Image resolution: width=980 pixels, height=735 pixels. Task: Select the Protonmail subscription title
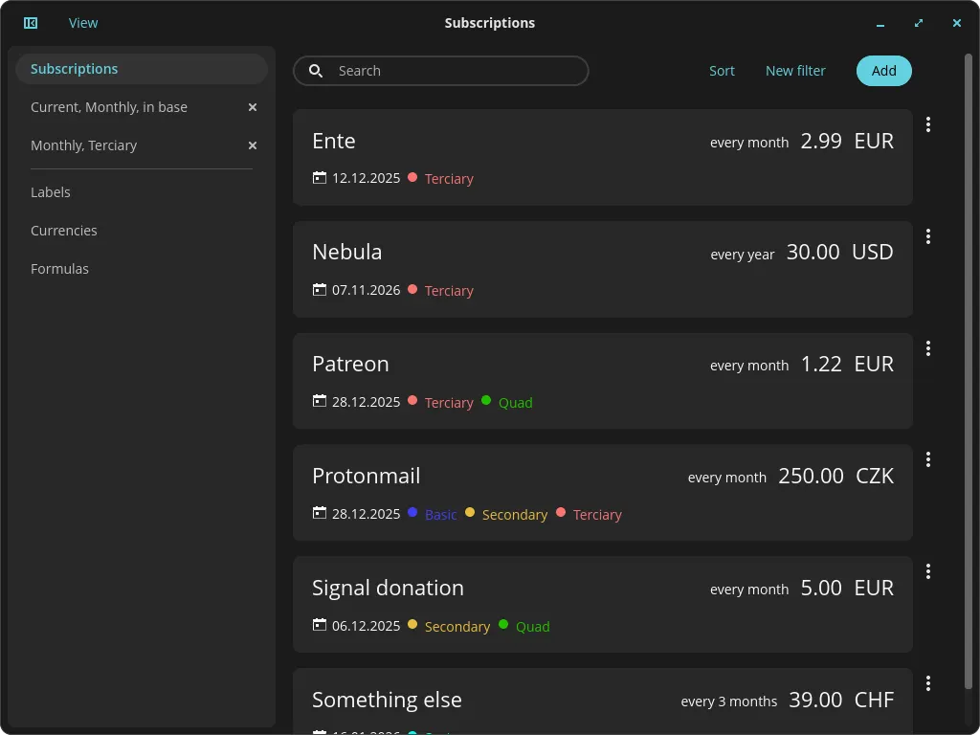pyautogui.click(x=367, y=476)
